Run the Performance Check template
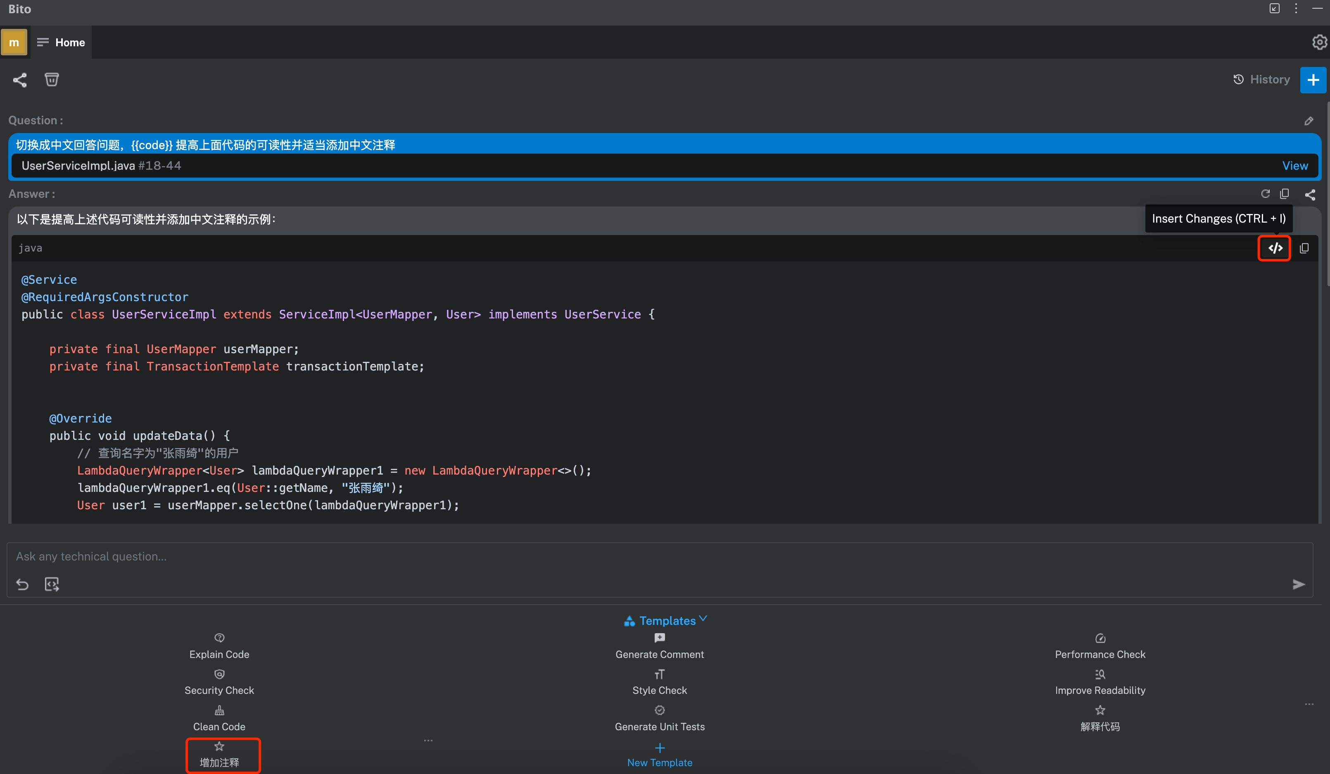1330x774 pixels. coord(1100,647)
